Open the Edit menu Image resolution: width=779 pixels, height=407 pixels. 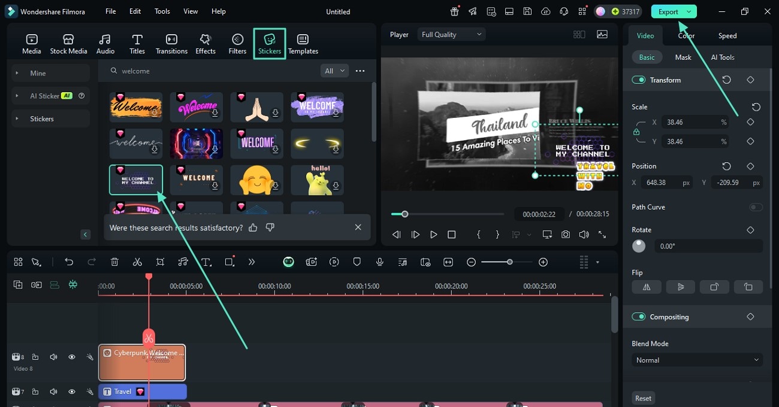click(x=135, y=11)
